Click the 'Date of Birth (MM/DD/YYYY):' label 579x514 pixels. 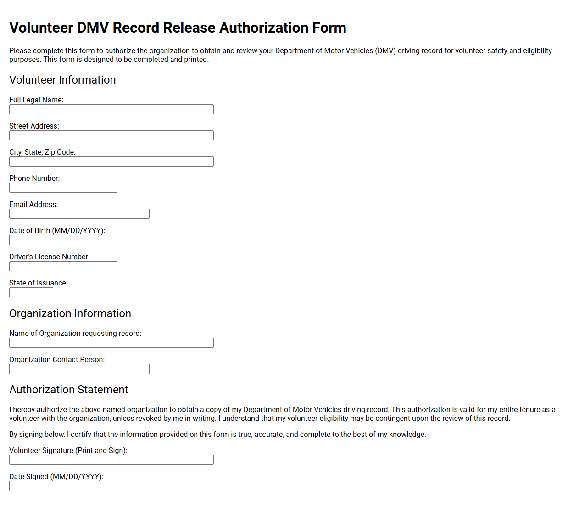point(57,230)
